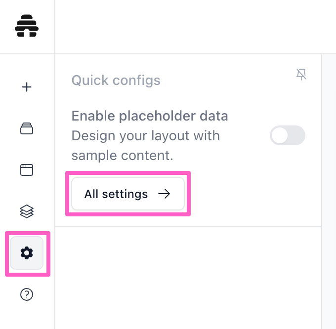The image size is (336, 329).
Task: Click the arrow inside All settings
Action: click(x=164, y=194)
